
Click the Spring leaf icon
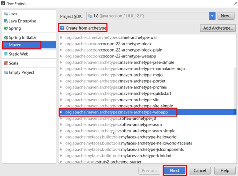coord(6,28)
